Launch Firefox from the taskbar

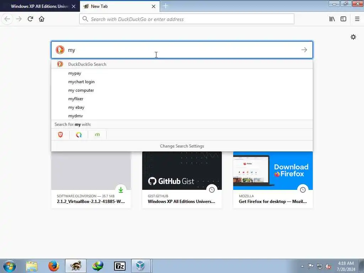(x=54, y=266)
